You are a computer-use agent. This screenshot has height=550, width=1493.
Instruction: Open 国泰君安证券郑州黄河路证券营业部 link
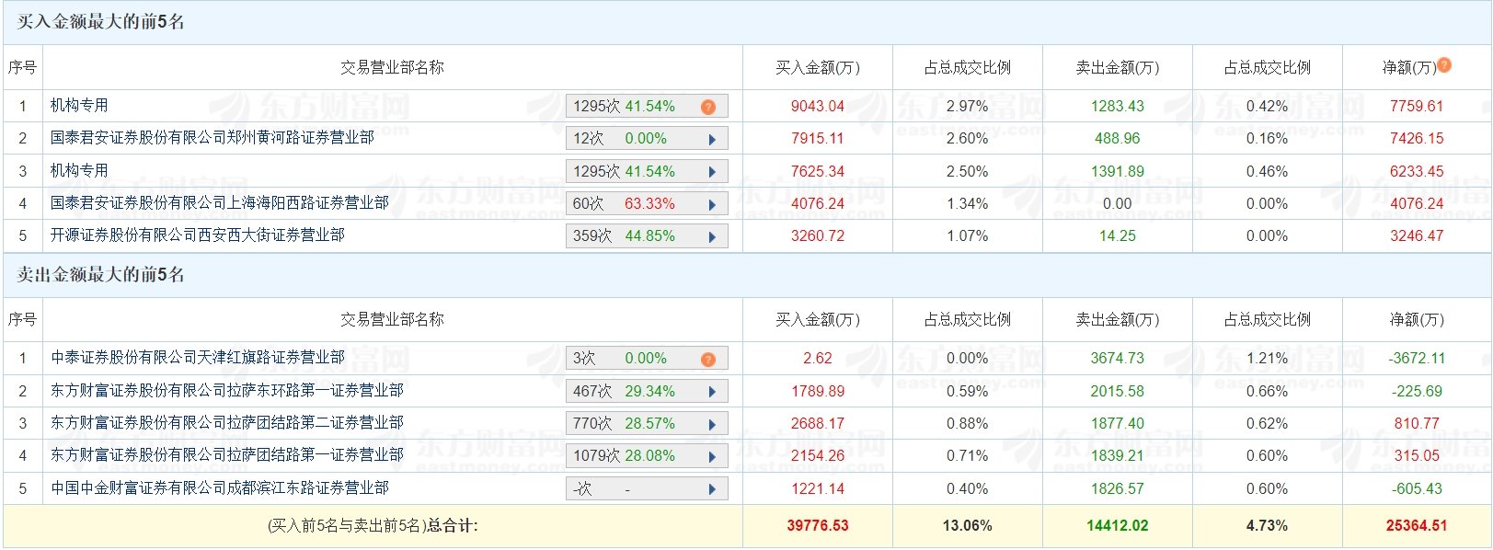point(212,138)
